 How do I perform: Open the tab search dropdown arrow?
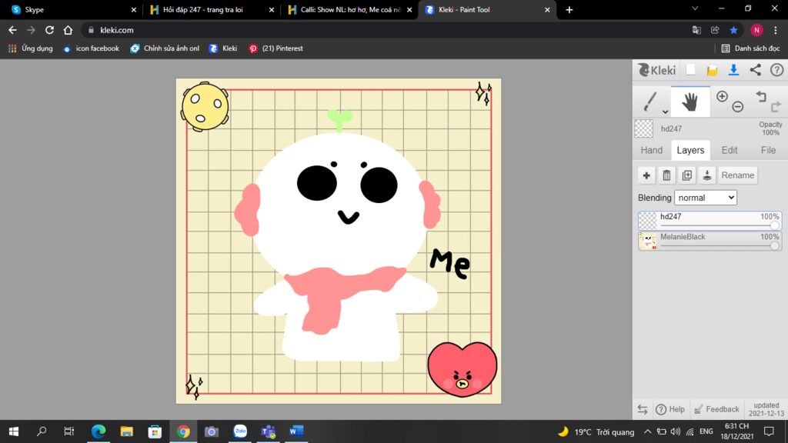tap(695, 8)
